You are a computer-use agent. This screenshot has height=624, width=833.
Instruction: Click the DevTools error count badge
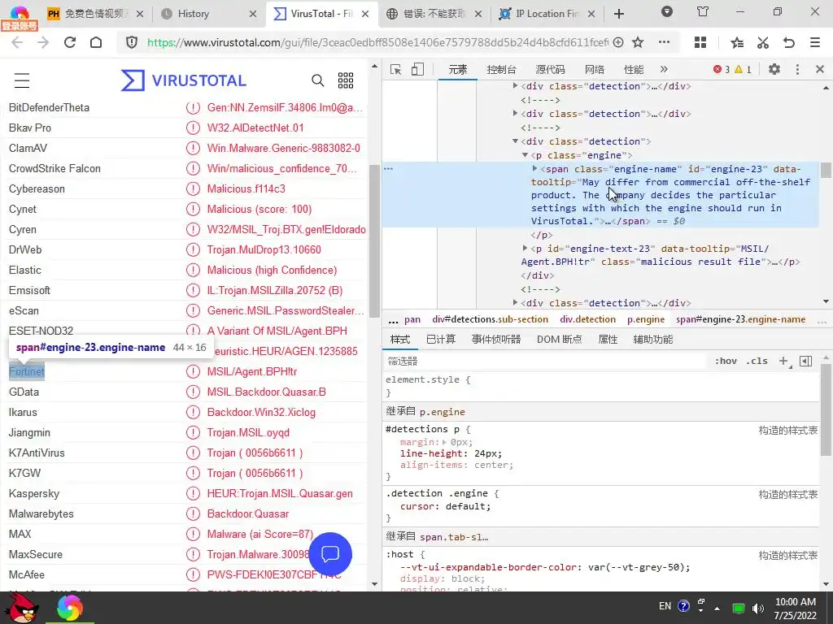722,69
